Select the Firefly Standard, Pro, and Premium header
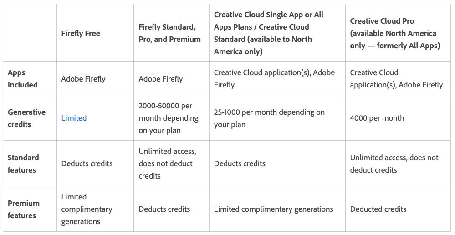Image resolution: width=455 pixels, height=235 pixels. [170, 33]
